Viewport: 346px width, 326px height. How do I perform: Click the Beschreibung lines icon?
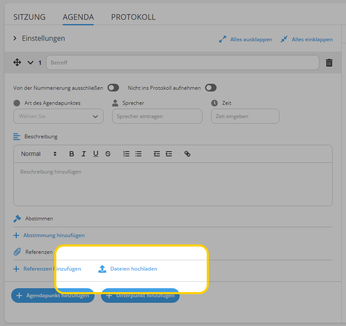click(17, 137)
